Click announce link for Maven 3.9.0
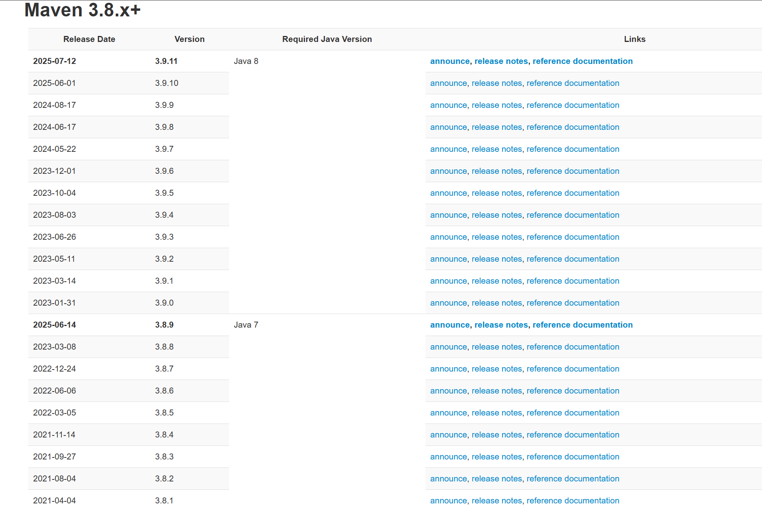 click(x=449, y=303)
